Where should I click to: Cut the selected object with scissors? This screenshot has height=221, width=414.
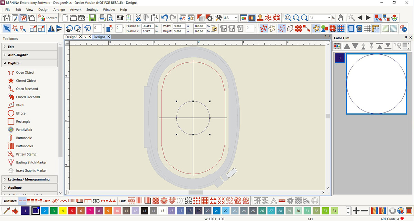[138, 18]
